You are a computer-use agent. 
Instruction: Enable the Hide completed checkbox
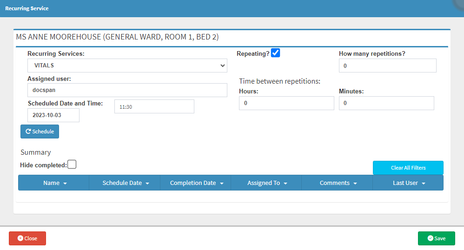click(72, 164)
